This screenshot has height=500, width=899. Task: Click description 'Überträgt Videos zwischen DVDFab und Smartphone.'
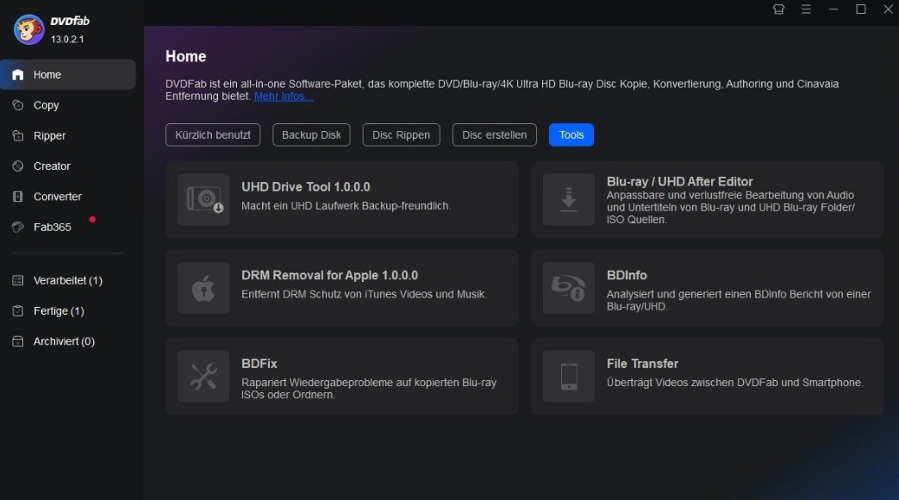(x=735, y=383)
